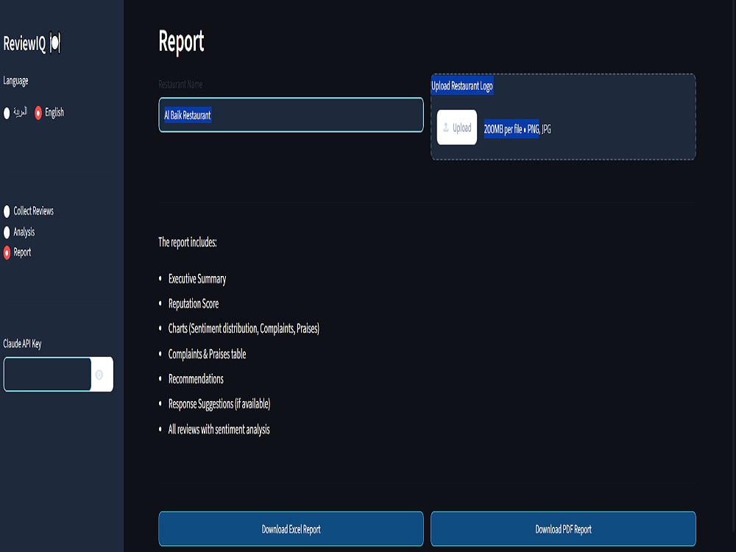Select the Report page option
The height and width of the screenshot is (552, 736).
point(7,252)
